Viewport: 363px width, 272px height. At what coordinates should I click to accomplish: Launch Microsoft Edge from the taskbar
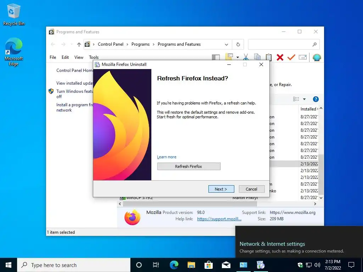click(x=174, y=265)
